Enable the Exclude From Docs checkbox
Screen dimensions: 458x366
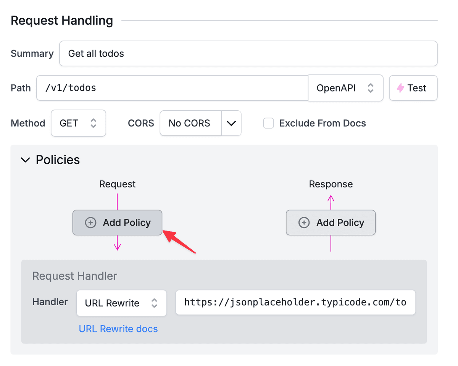tap(269, 123)
